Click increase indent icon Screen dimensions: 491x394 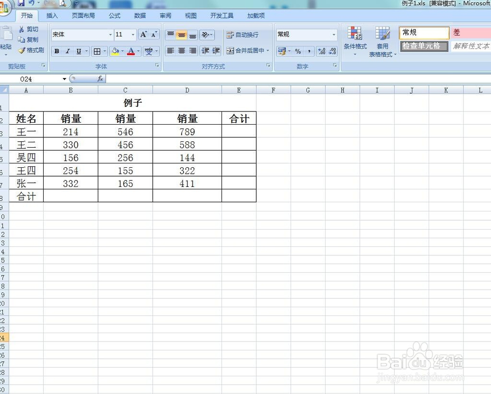pyautogui.click(x=216, y=51)
